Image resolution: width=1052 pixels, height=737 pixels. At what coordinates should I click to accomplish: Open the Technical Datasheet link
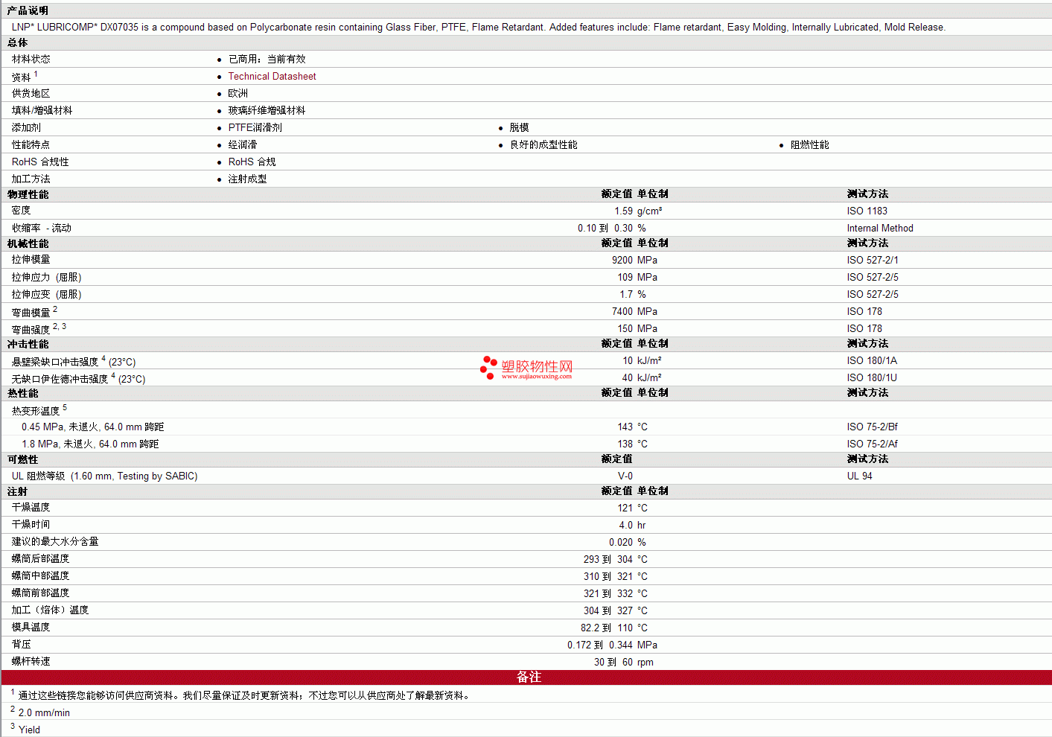(x=272, y=76)
